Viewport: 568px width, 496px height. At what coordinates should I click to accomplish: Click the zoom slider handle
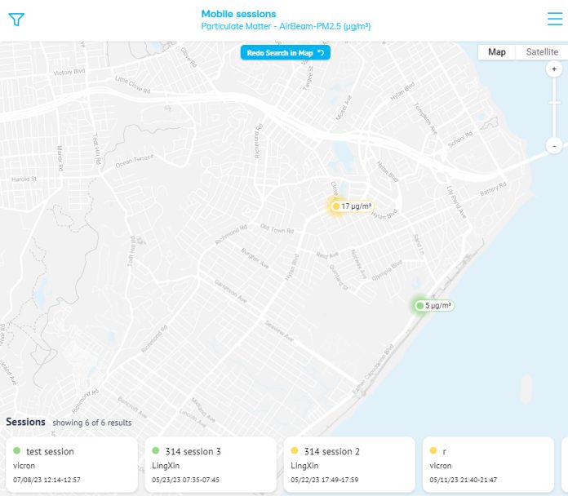tap(554, 103)
